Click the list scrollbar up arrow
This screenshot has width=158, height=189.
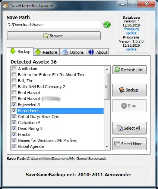[107, 69]
